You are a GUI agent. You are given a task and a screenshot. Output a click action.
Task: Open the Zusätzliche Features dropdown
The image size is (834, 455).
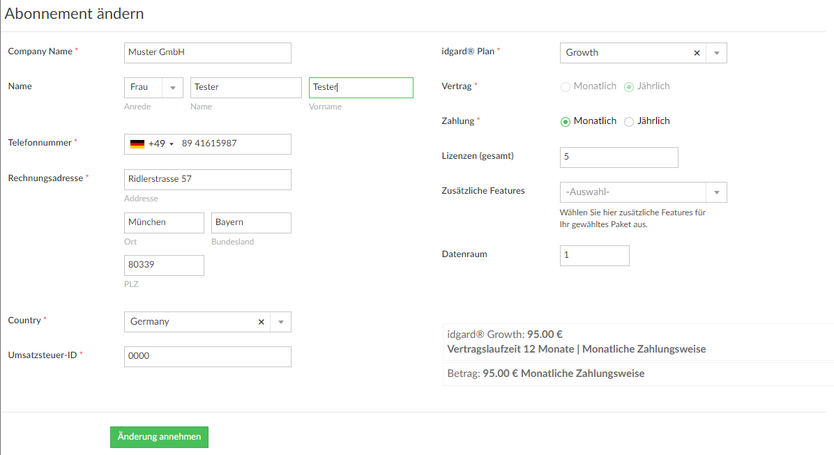643,192
